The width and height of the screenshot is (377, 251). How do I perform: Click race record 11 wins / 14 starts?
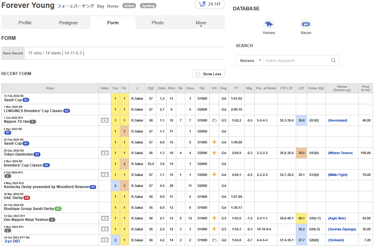click(56, 53)
